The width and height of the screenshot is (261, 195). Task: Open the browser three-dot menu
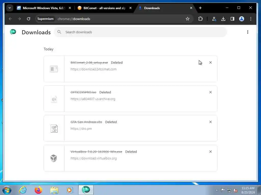tap(251, 19)
